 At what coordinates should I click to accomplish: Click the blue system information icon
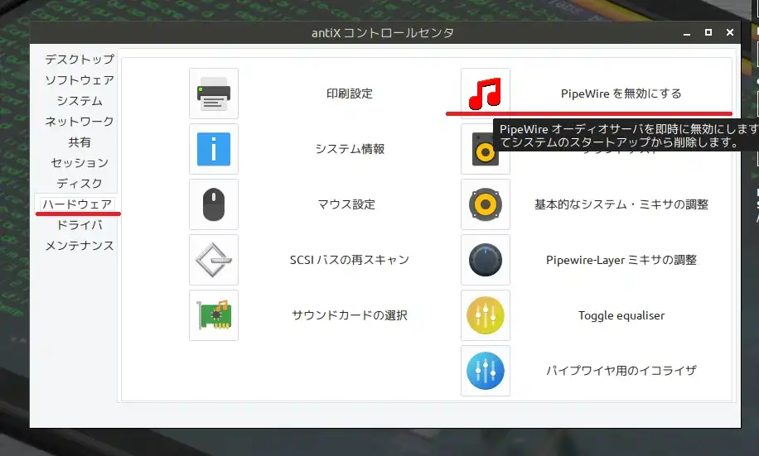click(213, 149)
